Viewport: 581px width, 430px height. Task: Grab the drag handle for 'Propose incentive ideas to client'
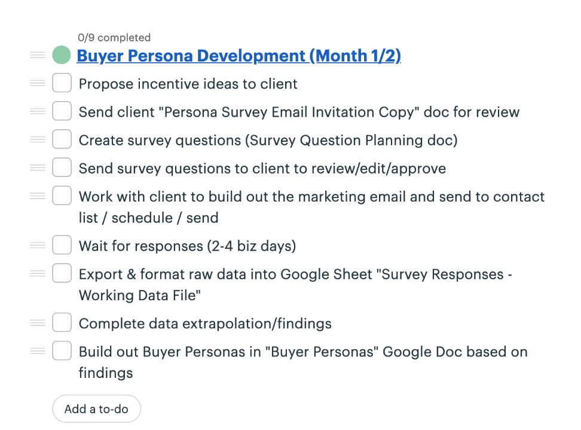pos(37,83)
